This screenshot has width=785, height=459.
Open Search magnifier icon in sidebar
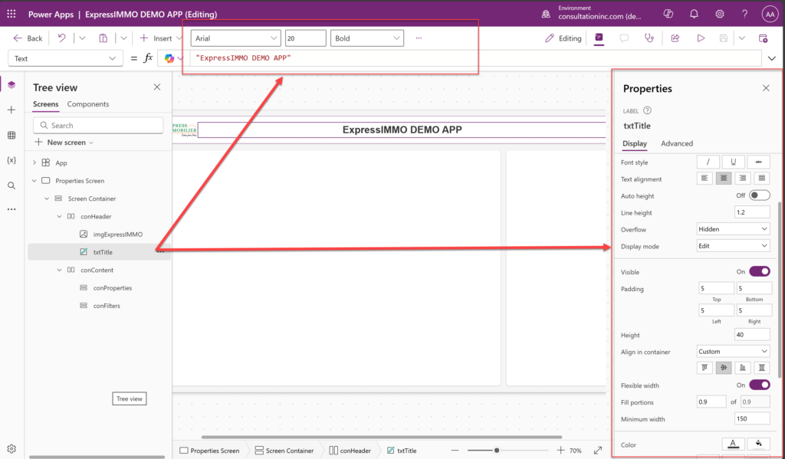coord(11,185)
